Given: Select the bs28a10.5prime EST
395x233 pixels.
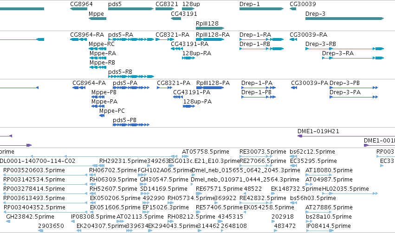Looking at the screenshot, I should (309, 221).
